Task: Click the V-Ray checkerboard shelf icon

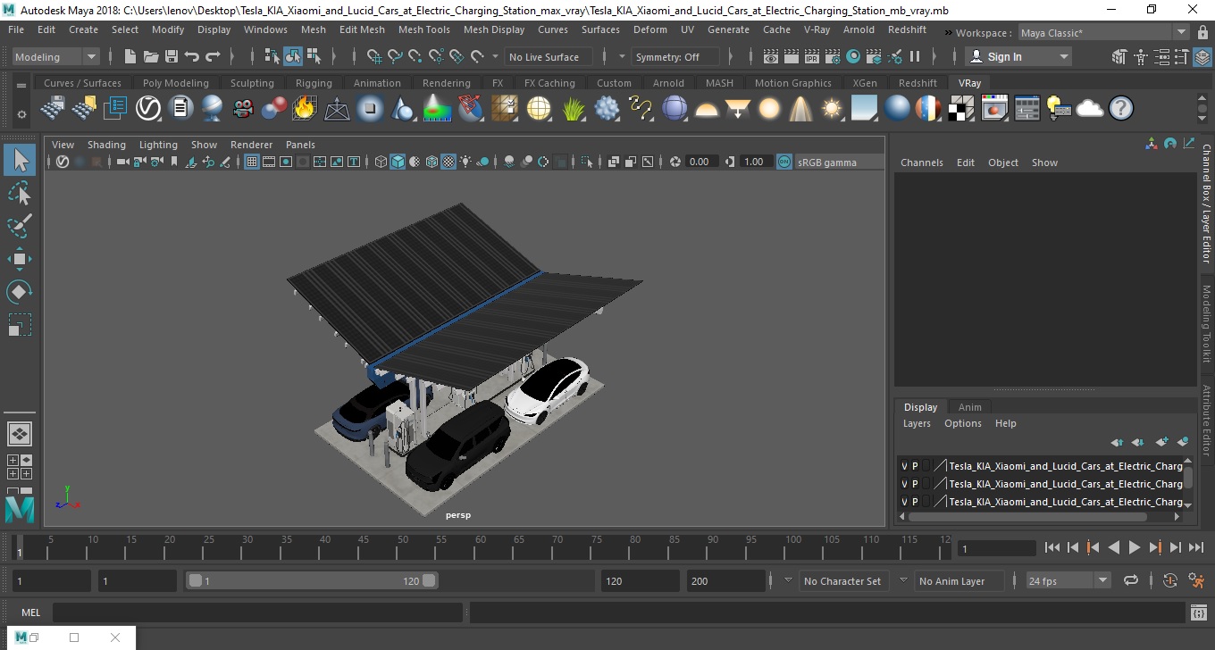Action: click(961, 109)
